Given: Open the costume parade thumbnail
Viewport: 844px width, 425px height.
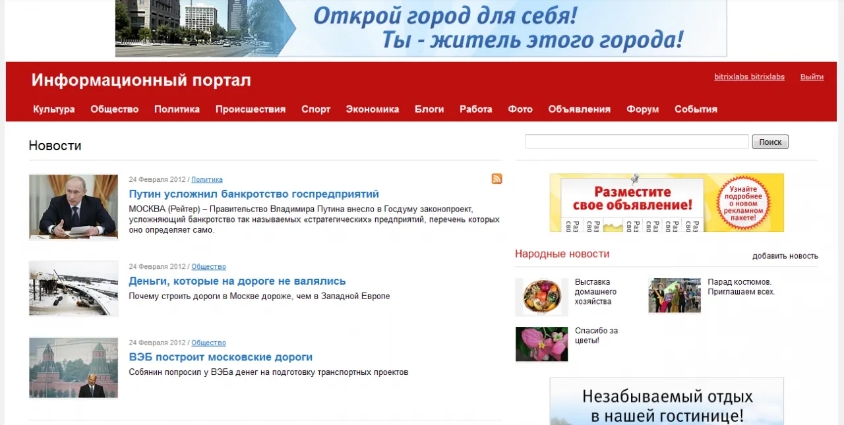Looking at the screenshot, I should point(674,295).
